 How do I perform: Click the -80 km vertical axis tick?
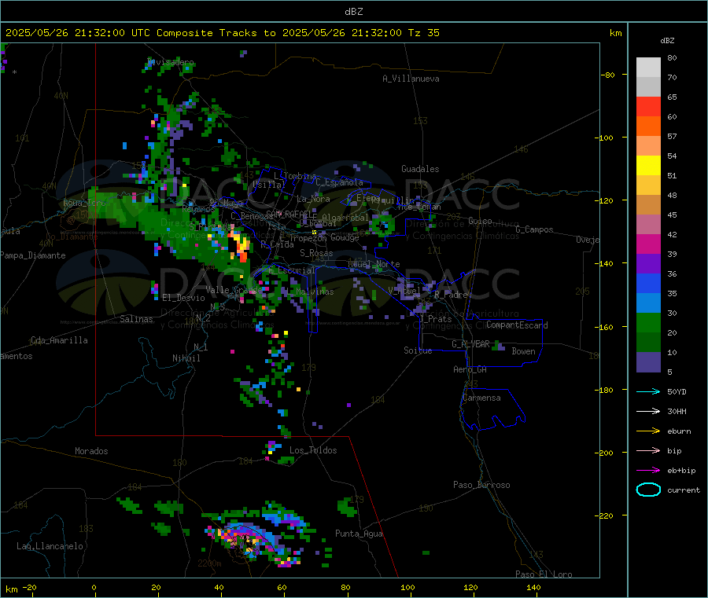[610, 75]
